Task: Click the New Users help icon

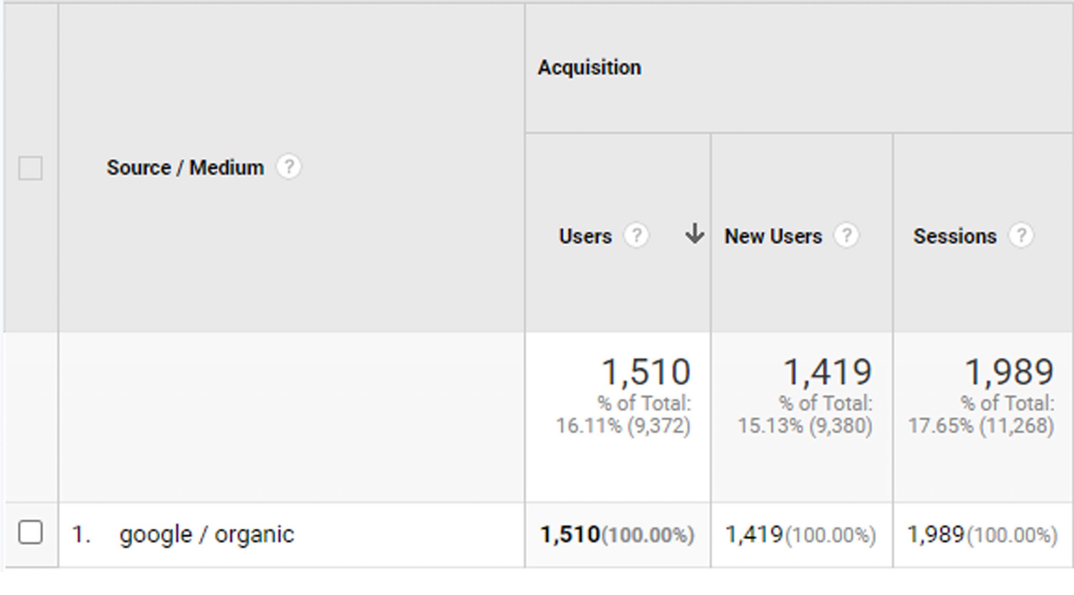Action: point(846,235)
